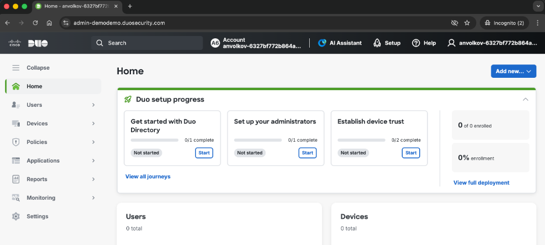Select Home in the sidebar
Screen dimensions: 545x245
pyautogui.click(x=34, y=87)
